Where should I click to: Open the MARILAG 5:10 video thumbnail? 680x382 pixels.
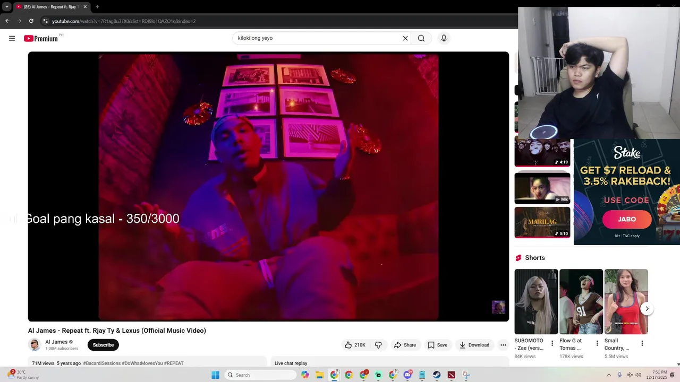[542, 222]
